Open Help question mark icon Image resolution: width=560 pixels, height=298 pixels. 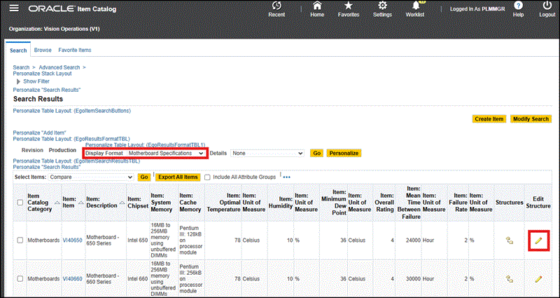(518, 6)
